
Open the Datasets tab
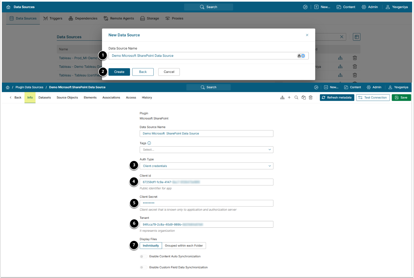pyautogui.click(x=45, y=98)
